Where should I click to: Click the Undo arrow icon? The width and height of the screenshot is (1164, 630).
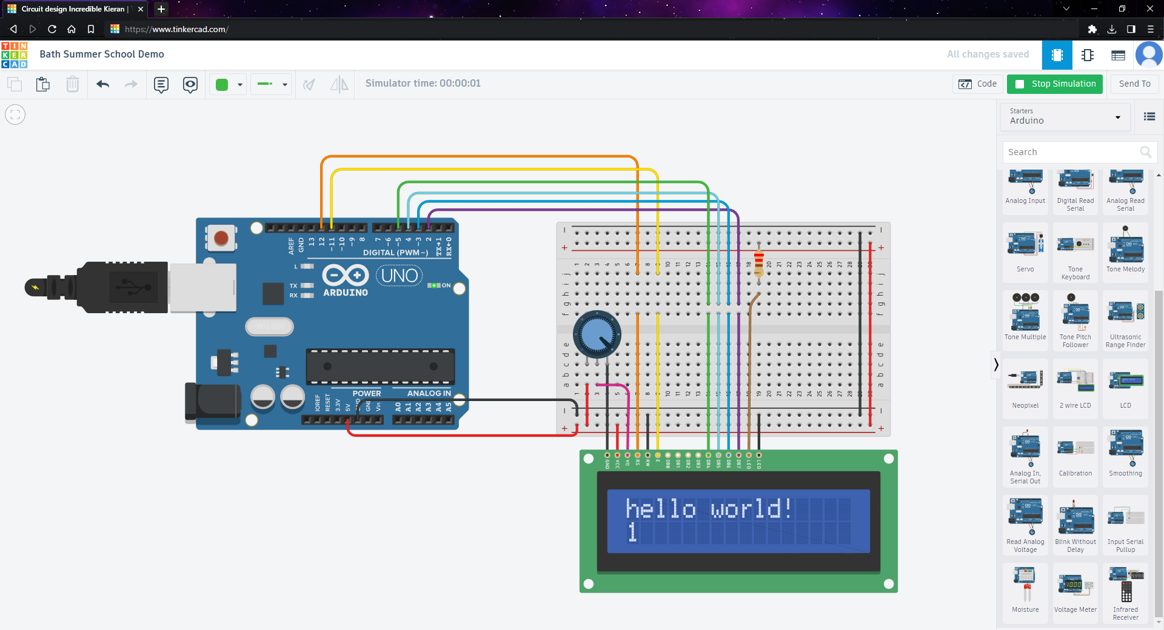click(103, 84)
